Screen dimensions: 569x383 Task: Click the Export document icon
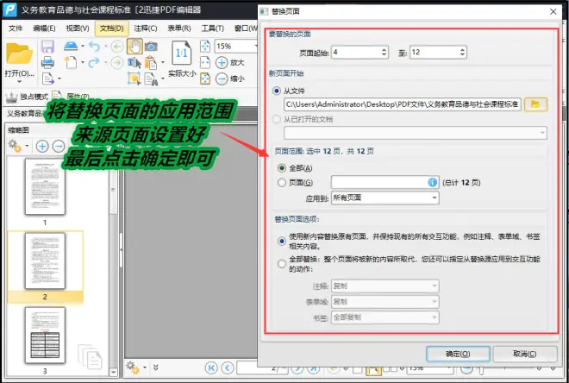pyautogui.click(x=48, y=78)
